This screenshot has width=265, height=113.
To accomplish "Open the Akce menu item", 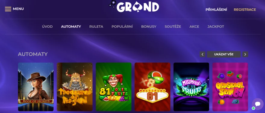I will (x=194, y=27).
